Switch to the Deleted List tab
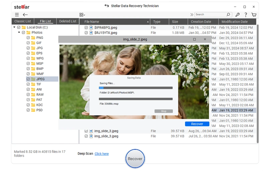The height and width of the screenshot is (172, 267). pos(68,21)
